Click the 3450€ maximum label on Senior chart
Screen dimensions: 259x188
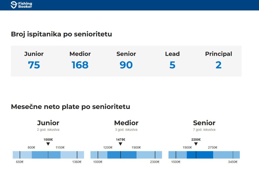coord(233,162)
